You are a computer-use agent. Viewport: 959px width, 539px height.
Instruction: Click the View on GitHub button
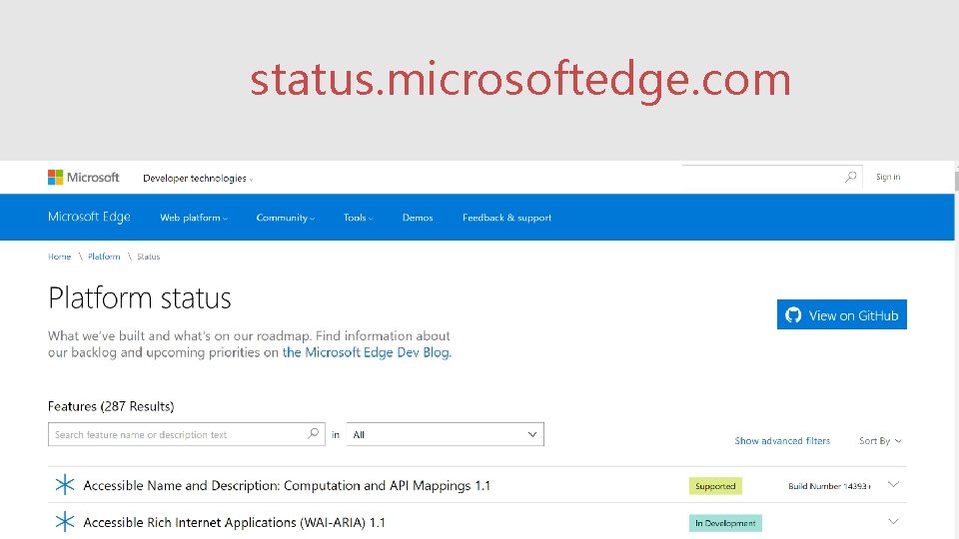[841, 314]
